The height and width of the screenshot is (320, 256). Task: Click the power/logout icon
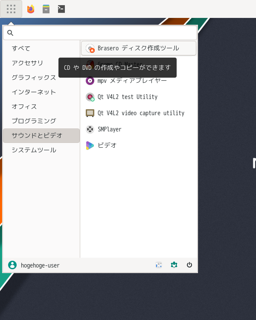coord(189,265)
